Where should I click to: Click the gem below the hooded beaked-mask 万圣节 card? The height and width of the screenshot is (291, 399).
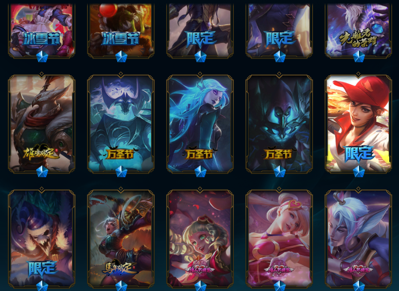click(279, 171)
